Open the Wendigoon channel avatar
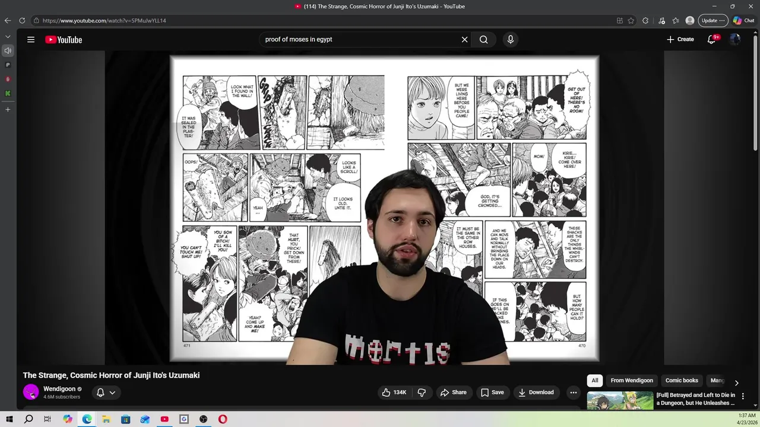 [31, 392]
